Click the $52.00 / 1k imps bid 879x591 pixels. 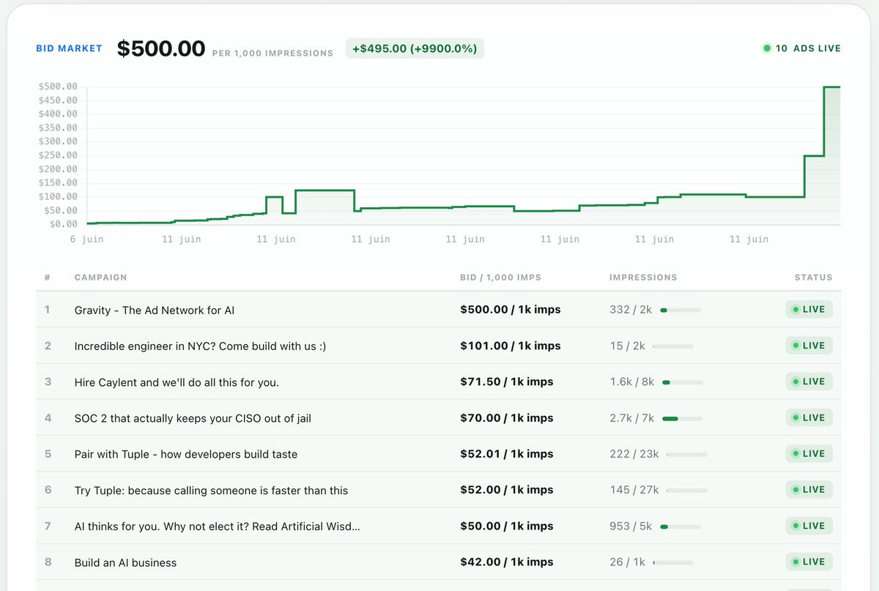tap(507, 490)
